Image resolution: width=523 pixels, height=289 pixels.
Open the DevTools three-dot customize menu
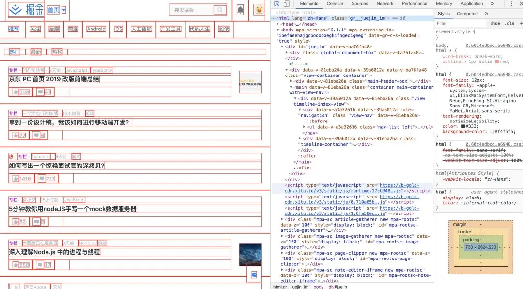(x=511, y=4)
